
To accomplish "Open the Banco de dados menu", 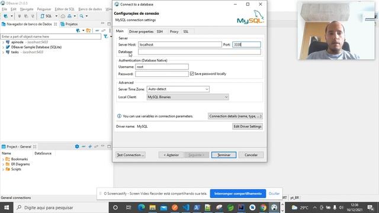I will click(90, 9).
